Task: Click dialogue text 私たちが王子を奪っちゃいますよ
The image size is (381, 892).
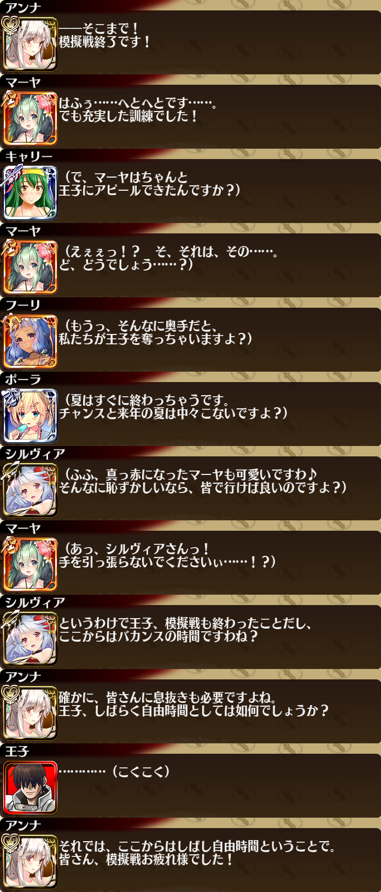Action: [x=155, y=339]
